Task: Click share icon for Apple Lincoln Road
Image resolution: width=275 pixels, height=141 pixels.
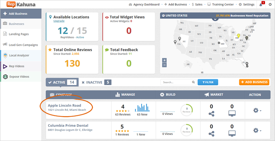Action: 211,114
